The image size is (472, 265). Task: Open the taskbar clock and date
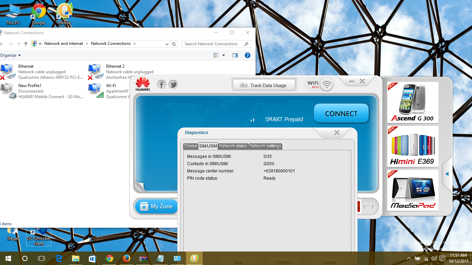[458, 258]
